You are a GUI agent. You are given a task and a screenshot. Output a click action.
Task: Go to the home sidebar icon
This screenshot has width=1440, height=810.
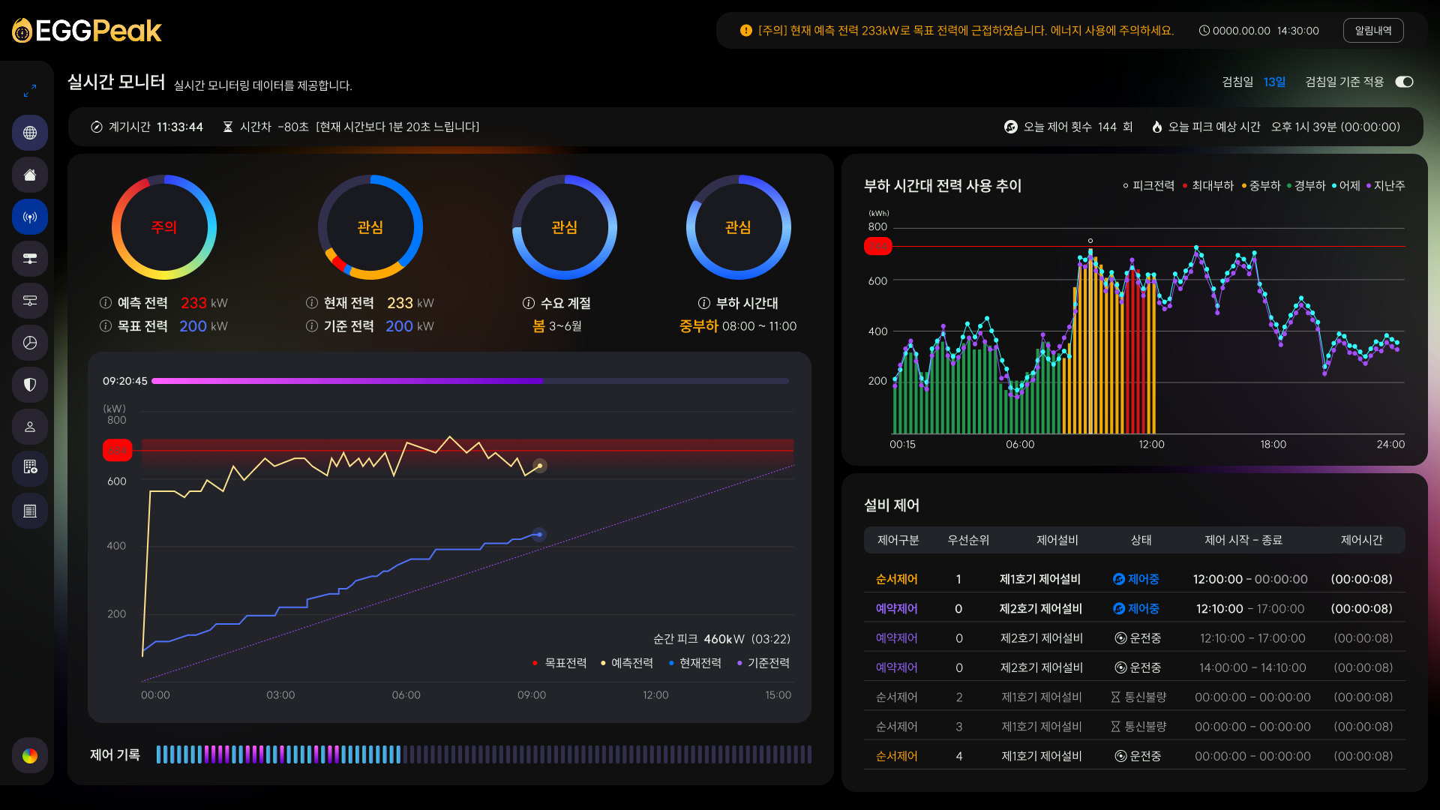click(x=30, y=175)
